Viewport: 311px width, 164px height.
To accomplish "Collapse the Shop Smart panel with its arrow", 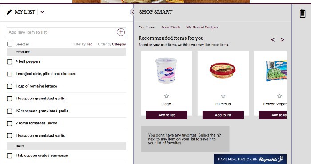I will (132, 12).
